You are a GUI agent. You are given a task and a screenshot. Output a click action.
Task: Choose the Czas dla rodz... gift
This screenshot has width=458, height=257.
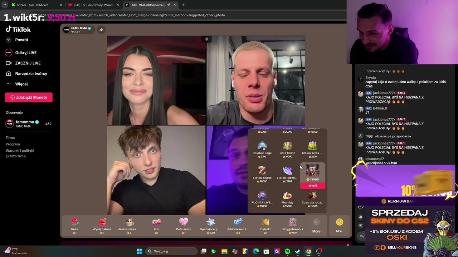312,199
